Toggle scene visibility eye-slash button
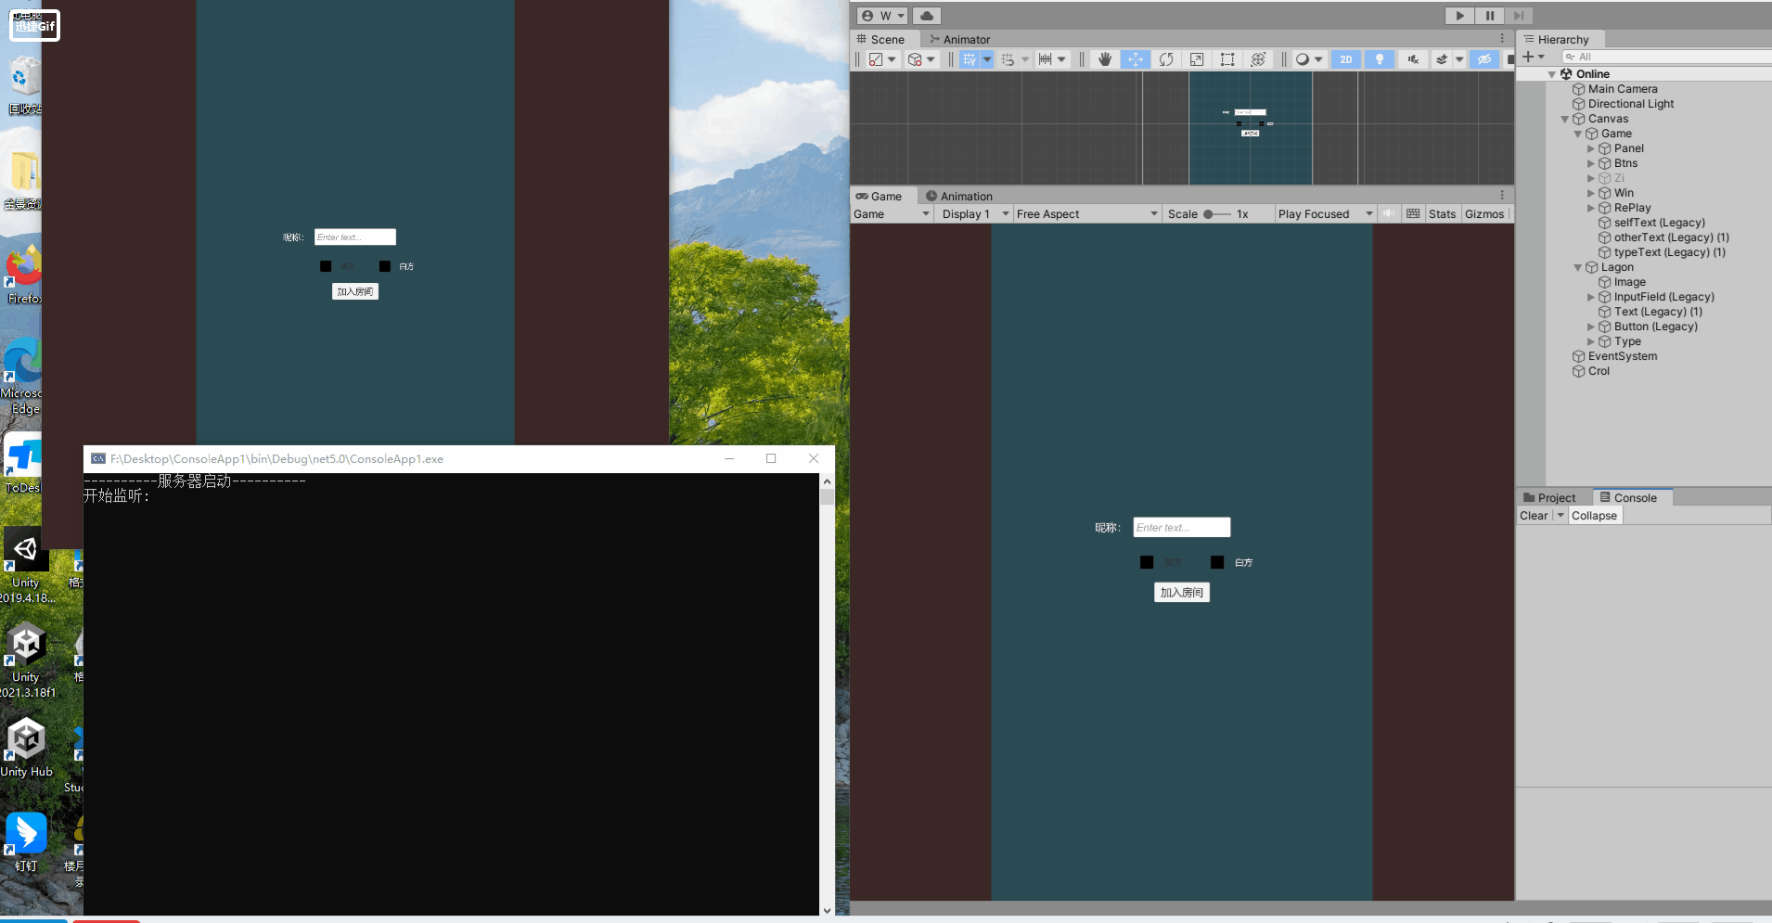Screen dimensions: 1772x923 [1484, 59]
